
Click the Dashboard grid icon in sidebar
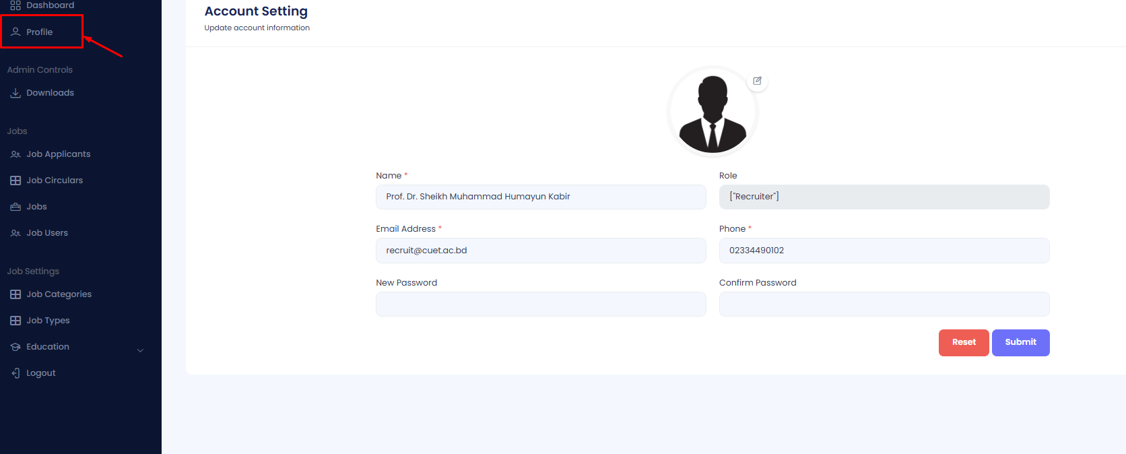coord(15,5)
